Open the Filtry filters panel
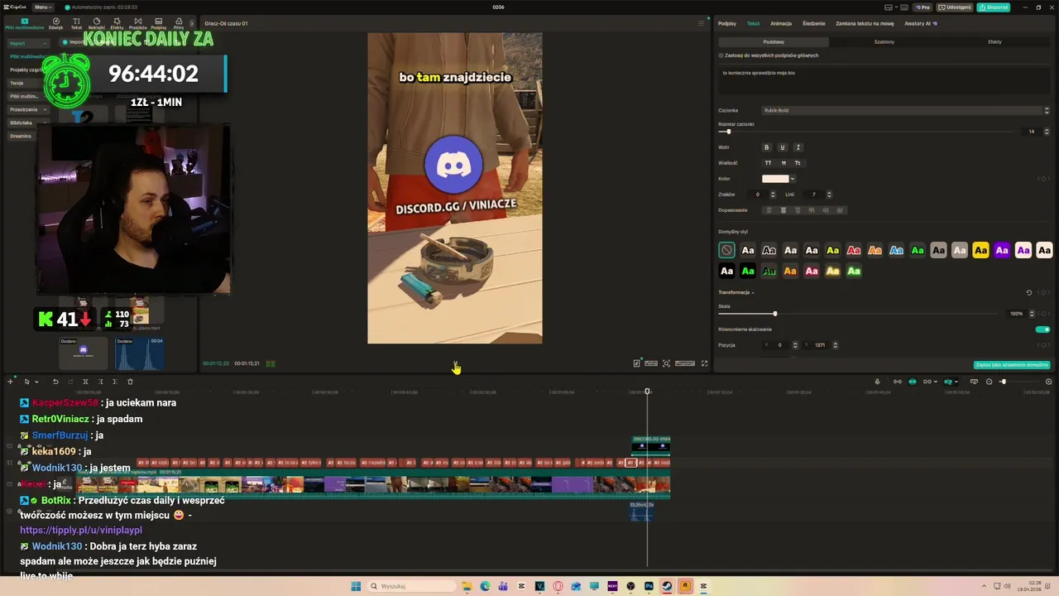This screenshot has height=596, width=1059. coord(179,23)
